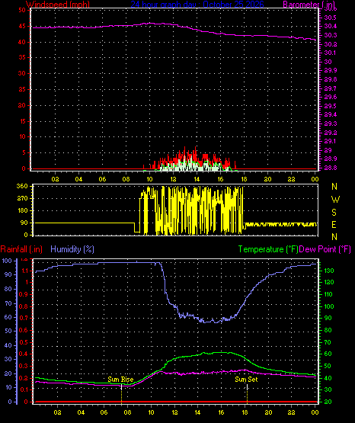355x423 pixels.
Task: Click the '30.4' barometer axis value
Action: (330, 26)
